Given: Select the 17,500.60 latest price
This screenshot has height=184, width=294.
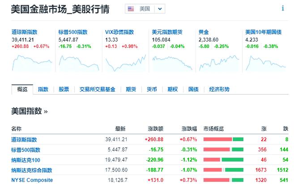Looking at the screenshot, I should click(116, 170).
